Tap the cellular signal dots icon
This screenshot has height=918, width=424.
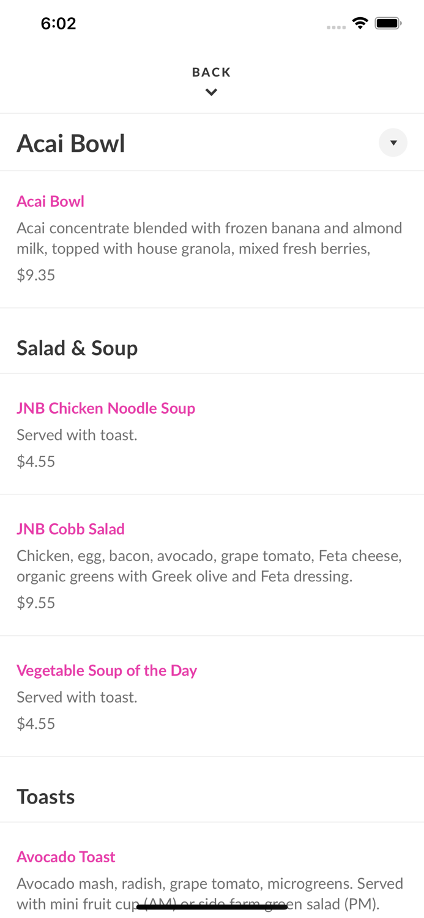[x=336, y=27]
